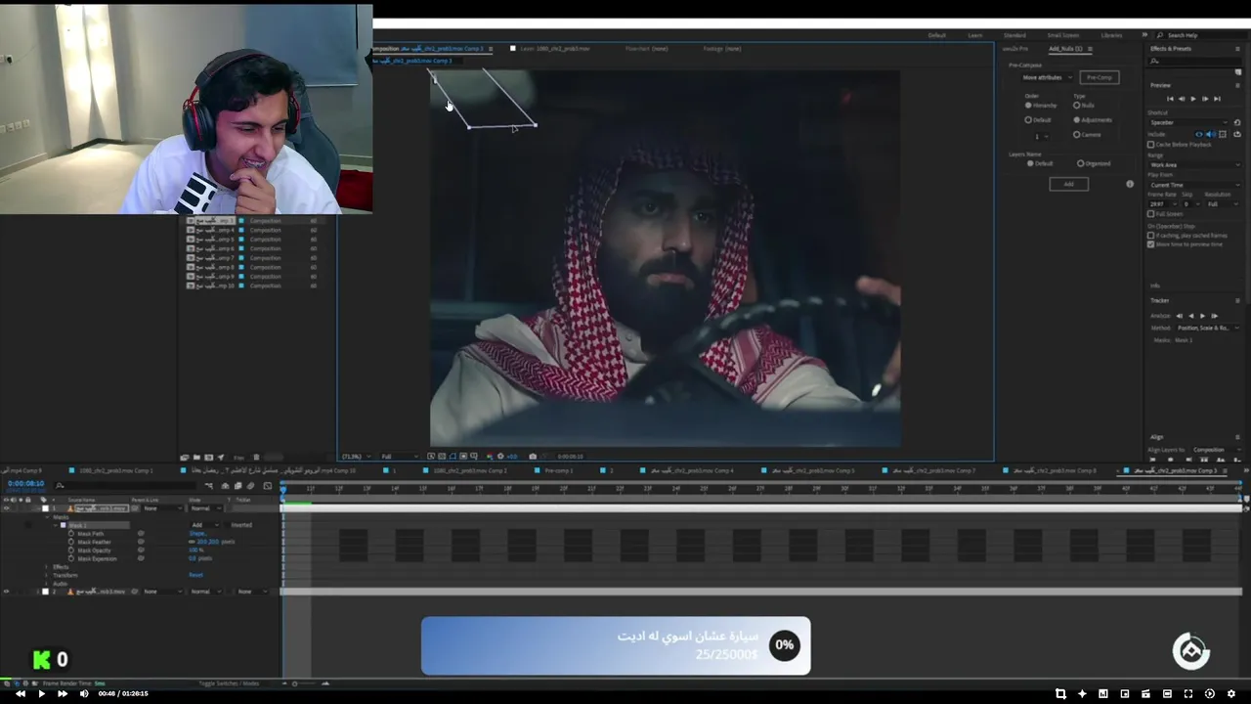Viewport: 1251px width, 704px height.
Task: Click the Add button in Add_Nulls
Action: click(1068, 184)
